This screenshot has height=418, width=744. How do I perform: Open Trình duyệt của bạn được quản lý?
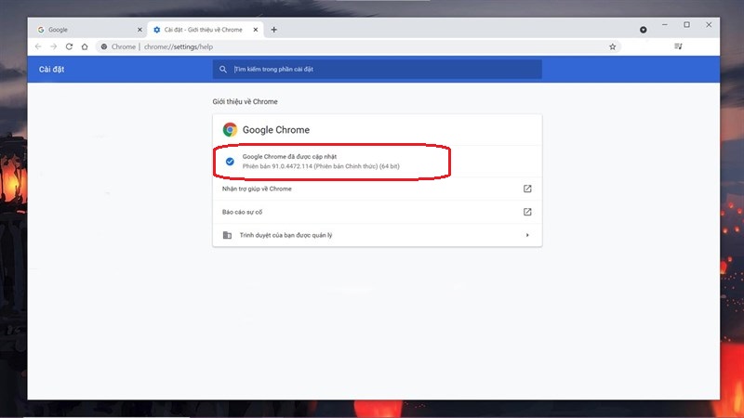[x=378, y=235]
